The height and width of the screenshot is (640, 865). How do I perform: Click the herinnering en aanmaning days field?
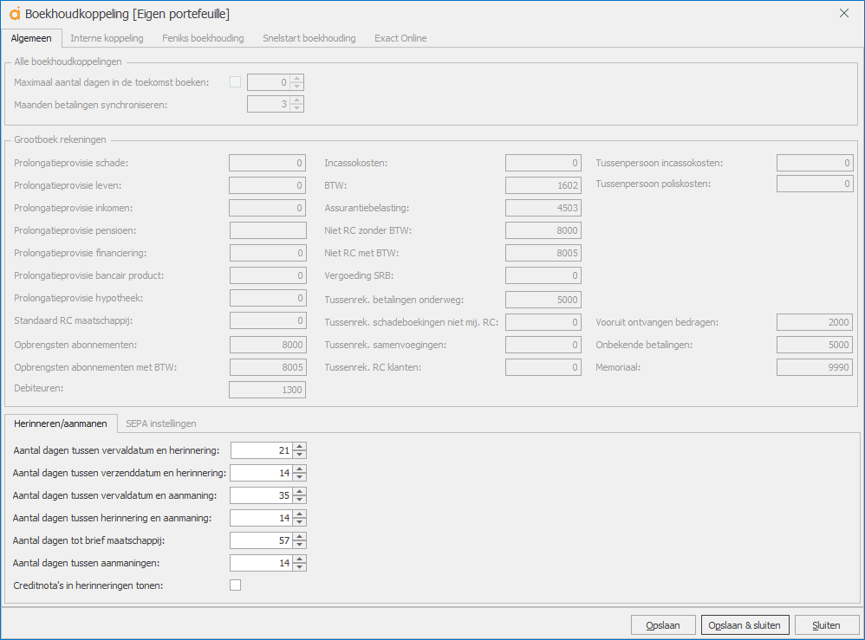(262, 518)
